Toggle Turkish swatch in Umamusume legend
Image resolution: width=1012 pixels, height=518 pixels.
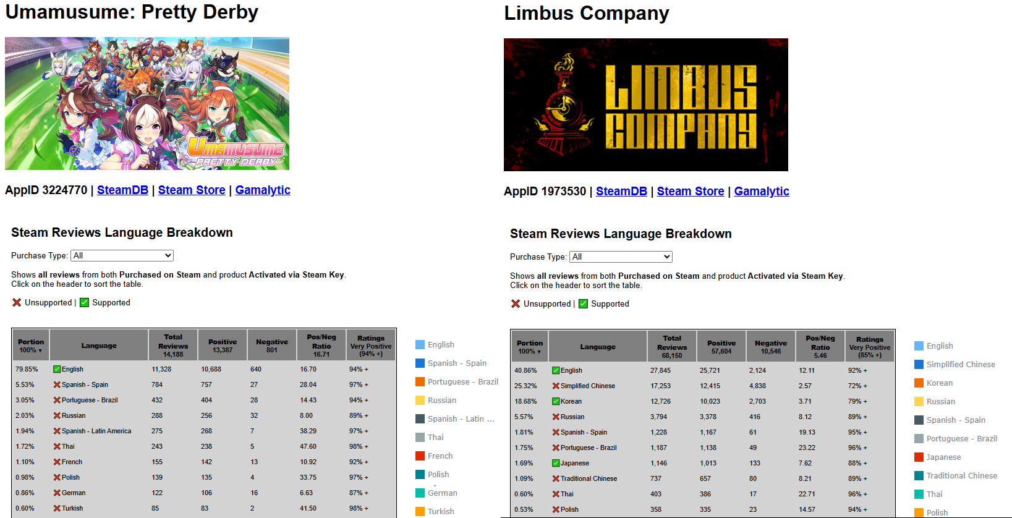420,511
